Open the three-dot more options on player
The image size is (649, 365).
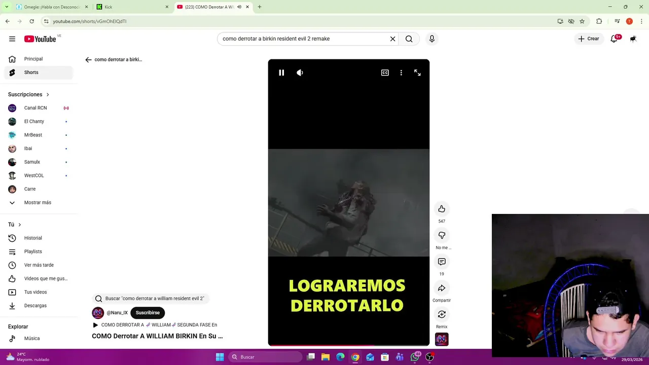coord(401,72)
